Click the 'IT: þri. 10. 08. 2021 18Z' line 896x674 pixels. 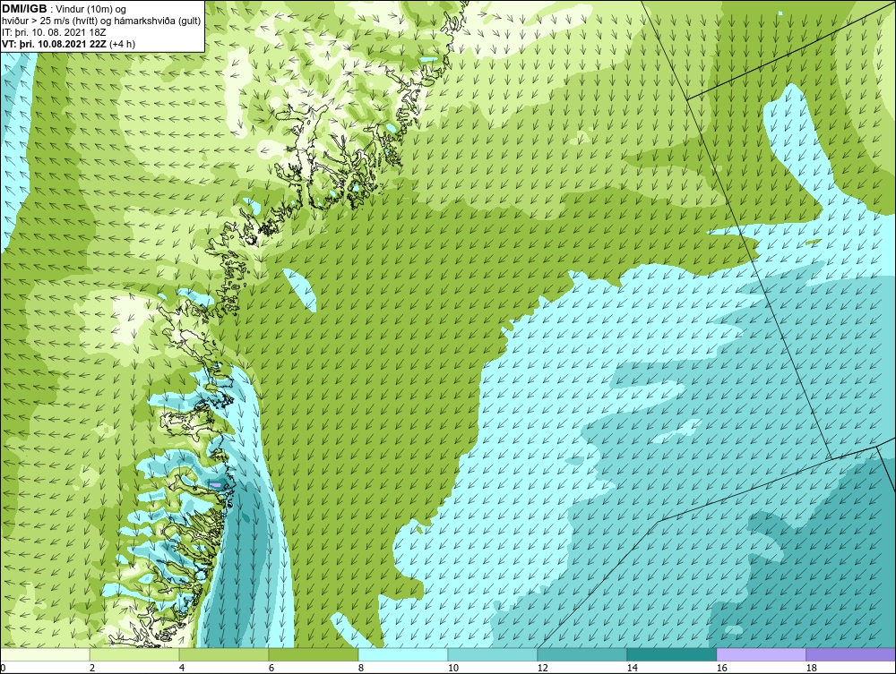[x=54, y=32]
